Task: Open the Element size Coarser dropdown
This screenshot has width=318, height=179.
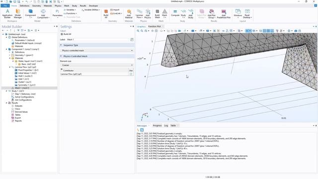Action: (97, 65)
